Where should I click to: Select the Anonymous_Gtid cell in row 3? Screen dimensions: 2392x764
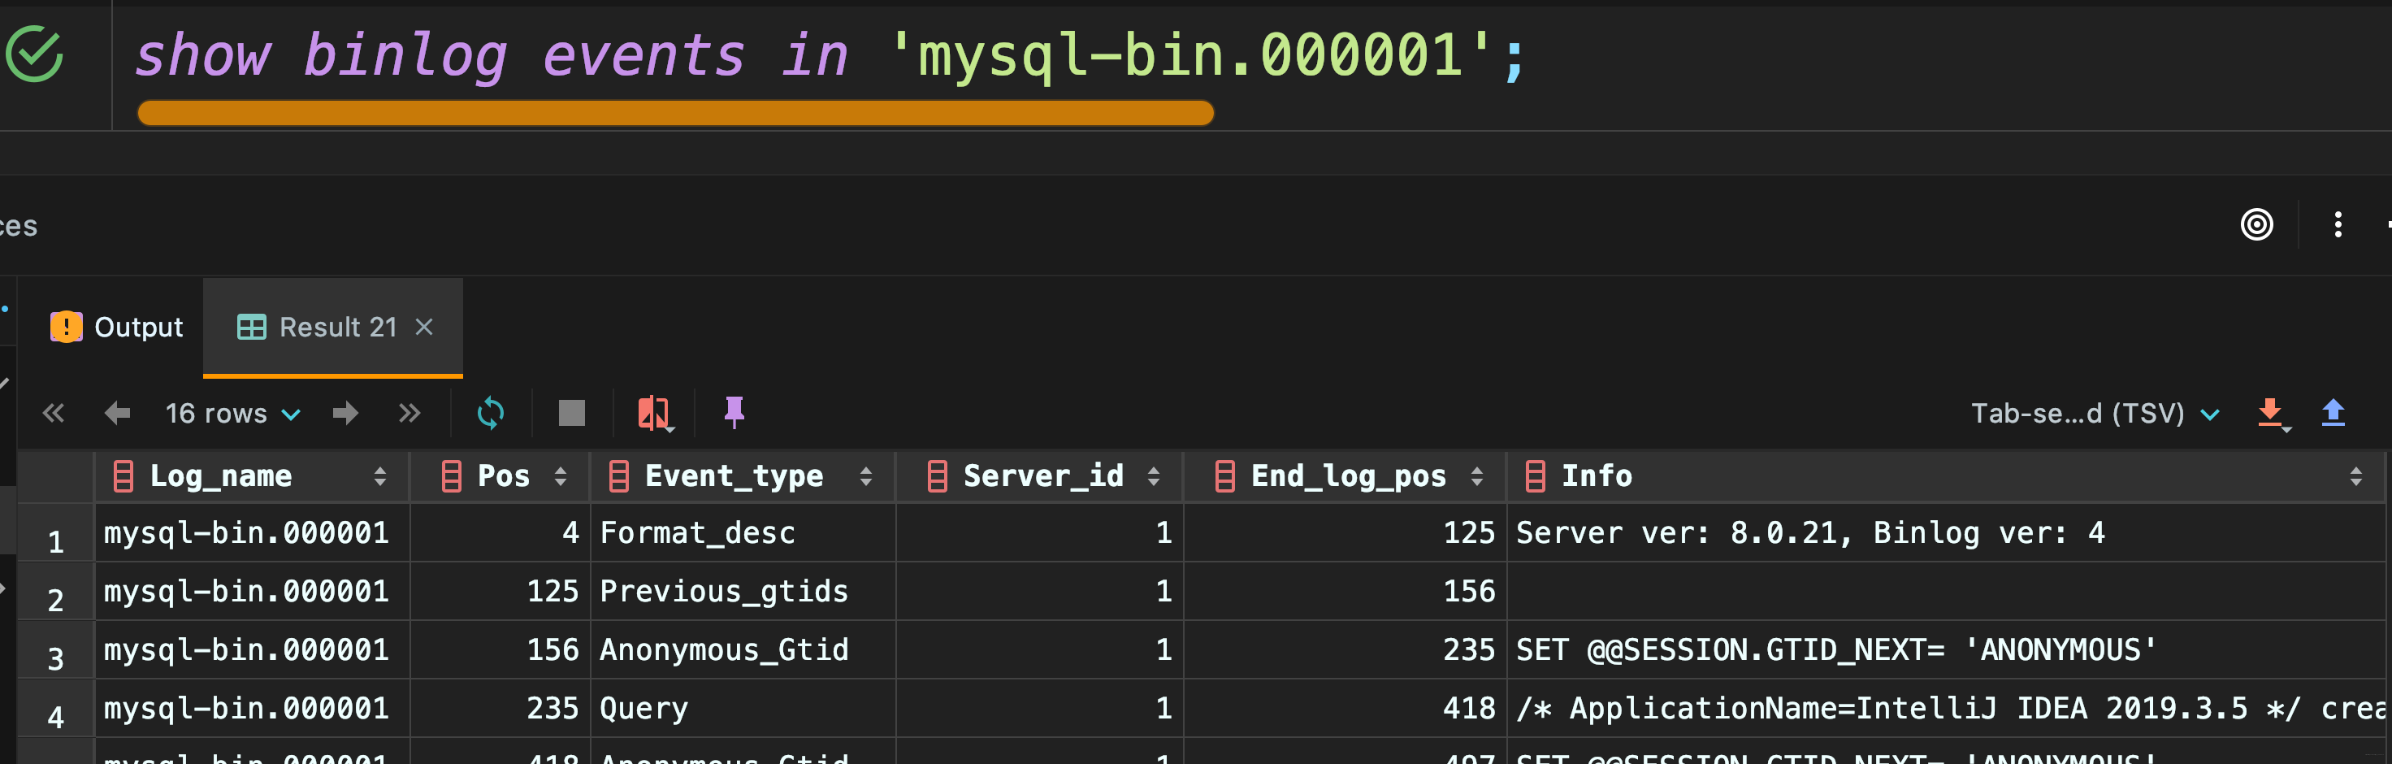pyautogui.click(x=743, y=649)
